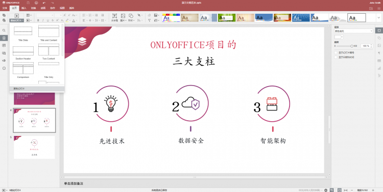The image size is (383, 192).
Task: Toggle italic formatting
Action: pos(43,20)
